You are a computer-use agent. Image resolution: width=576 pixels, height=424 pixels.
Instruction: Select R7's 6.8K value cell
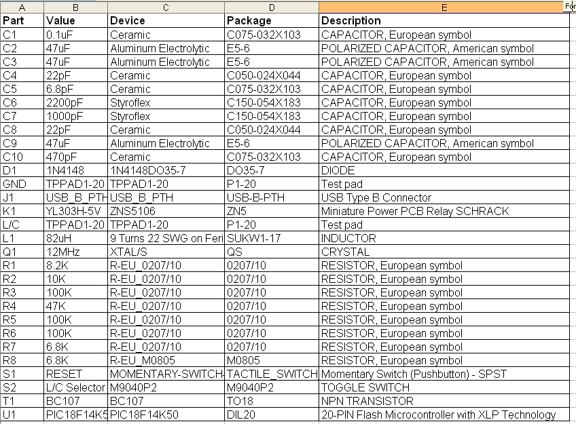click(x=75, y=347)
